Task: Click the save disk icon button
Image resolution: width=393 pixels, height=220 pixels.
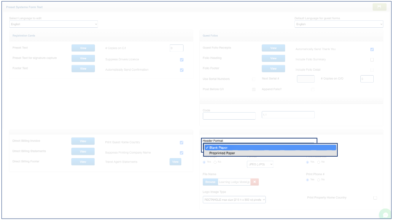Action: [379, 7]
